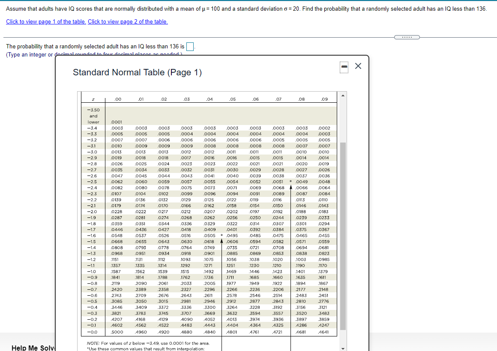The height and width of the screenshot is (351, 497).
Task: Select the .5000 value in row −0.0
Action: 118,332
